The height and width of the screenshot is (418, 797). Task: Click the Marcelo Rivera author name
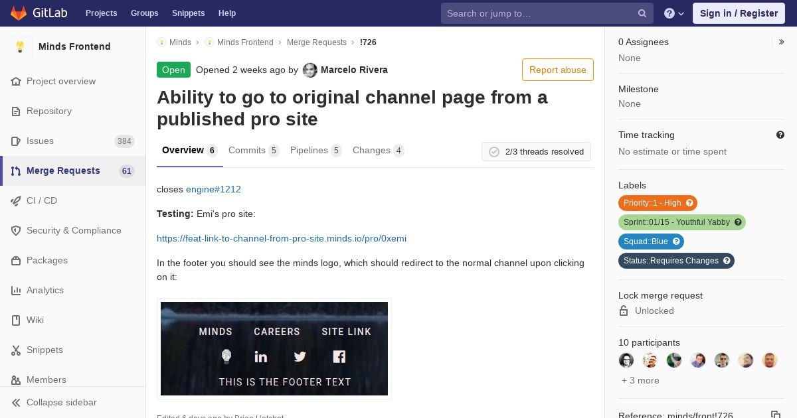coord(354,70)
